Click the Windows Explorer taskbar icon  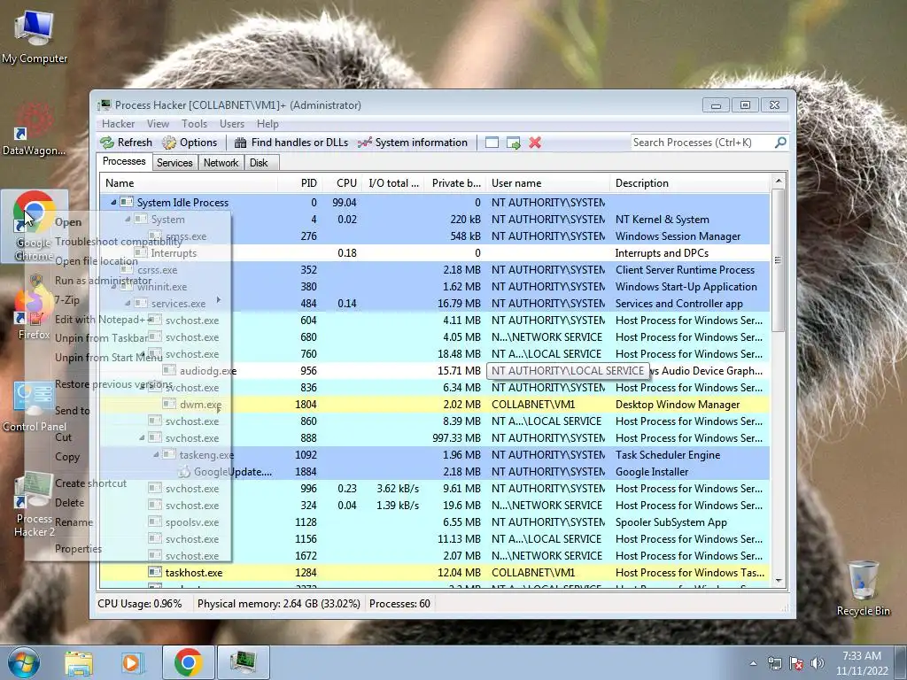tap(78, 662)
